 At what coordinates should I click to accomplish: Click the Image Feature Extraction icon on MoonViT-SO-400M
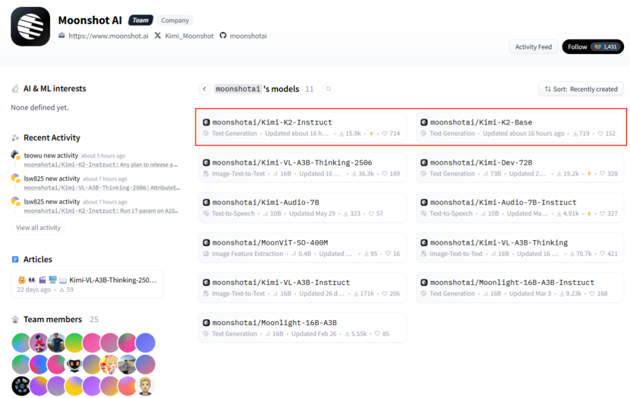click(206, 253)
